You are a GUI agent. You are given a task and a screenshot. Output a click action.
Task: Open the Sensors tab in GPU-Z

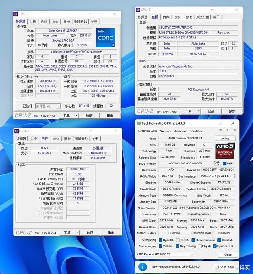(x=166, y=131)
